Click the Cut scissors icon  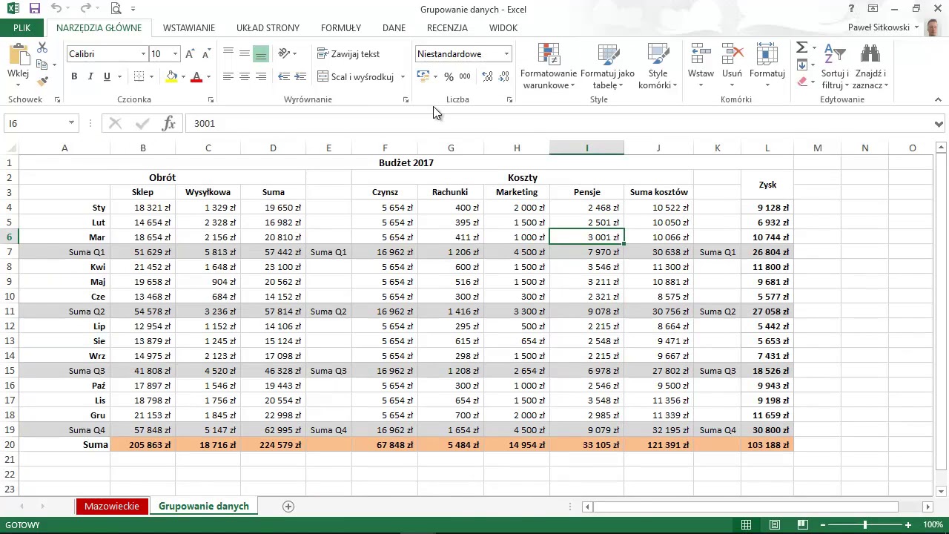tap(42, 47)
